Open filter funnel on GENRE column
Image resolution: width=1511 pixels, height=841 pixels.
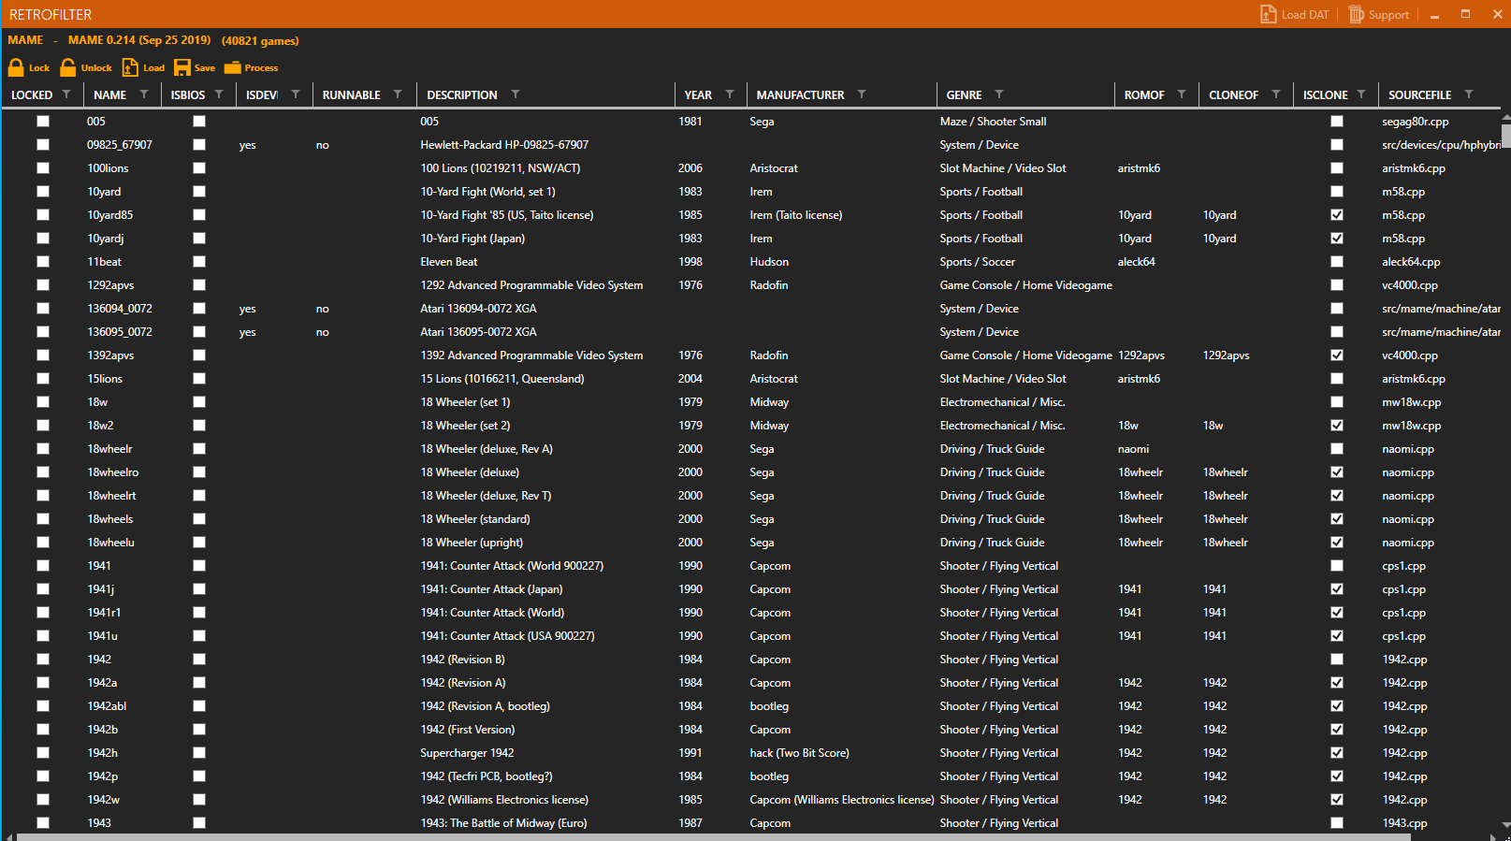point(999,94)
